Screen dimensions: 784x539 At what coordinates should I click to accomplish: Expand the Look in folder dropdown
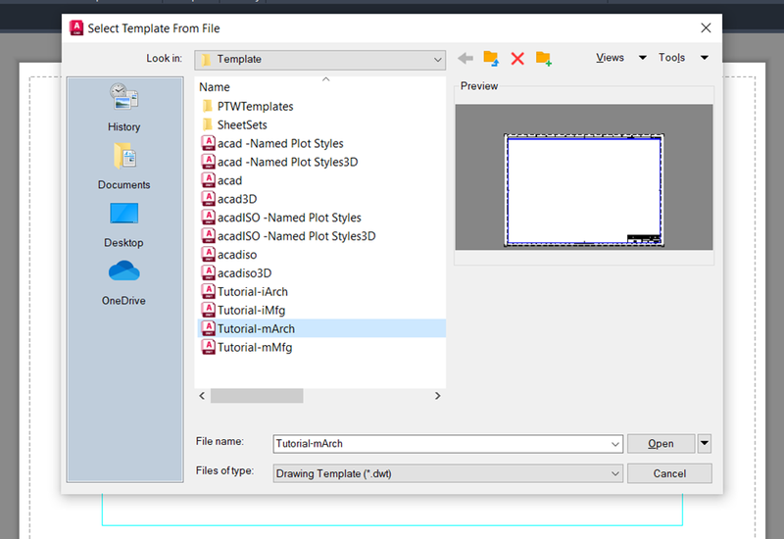tap(437, 60)
